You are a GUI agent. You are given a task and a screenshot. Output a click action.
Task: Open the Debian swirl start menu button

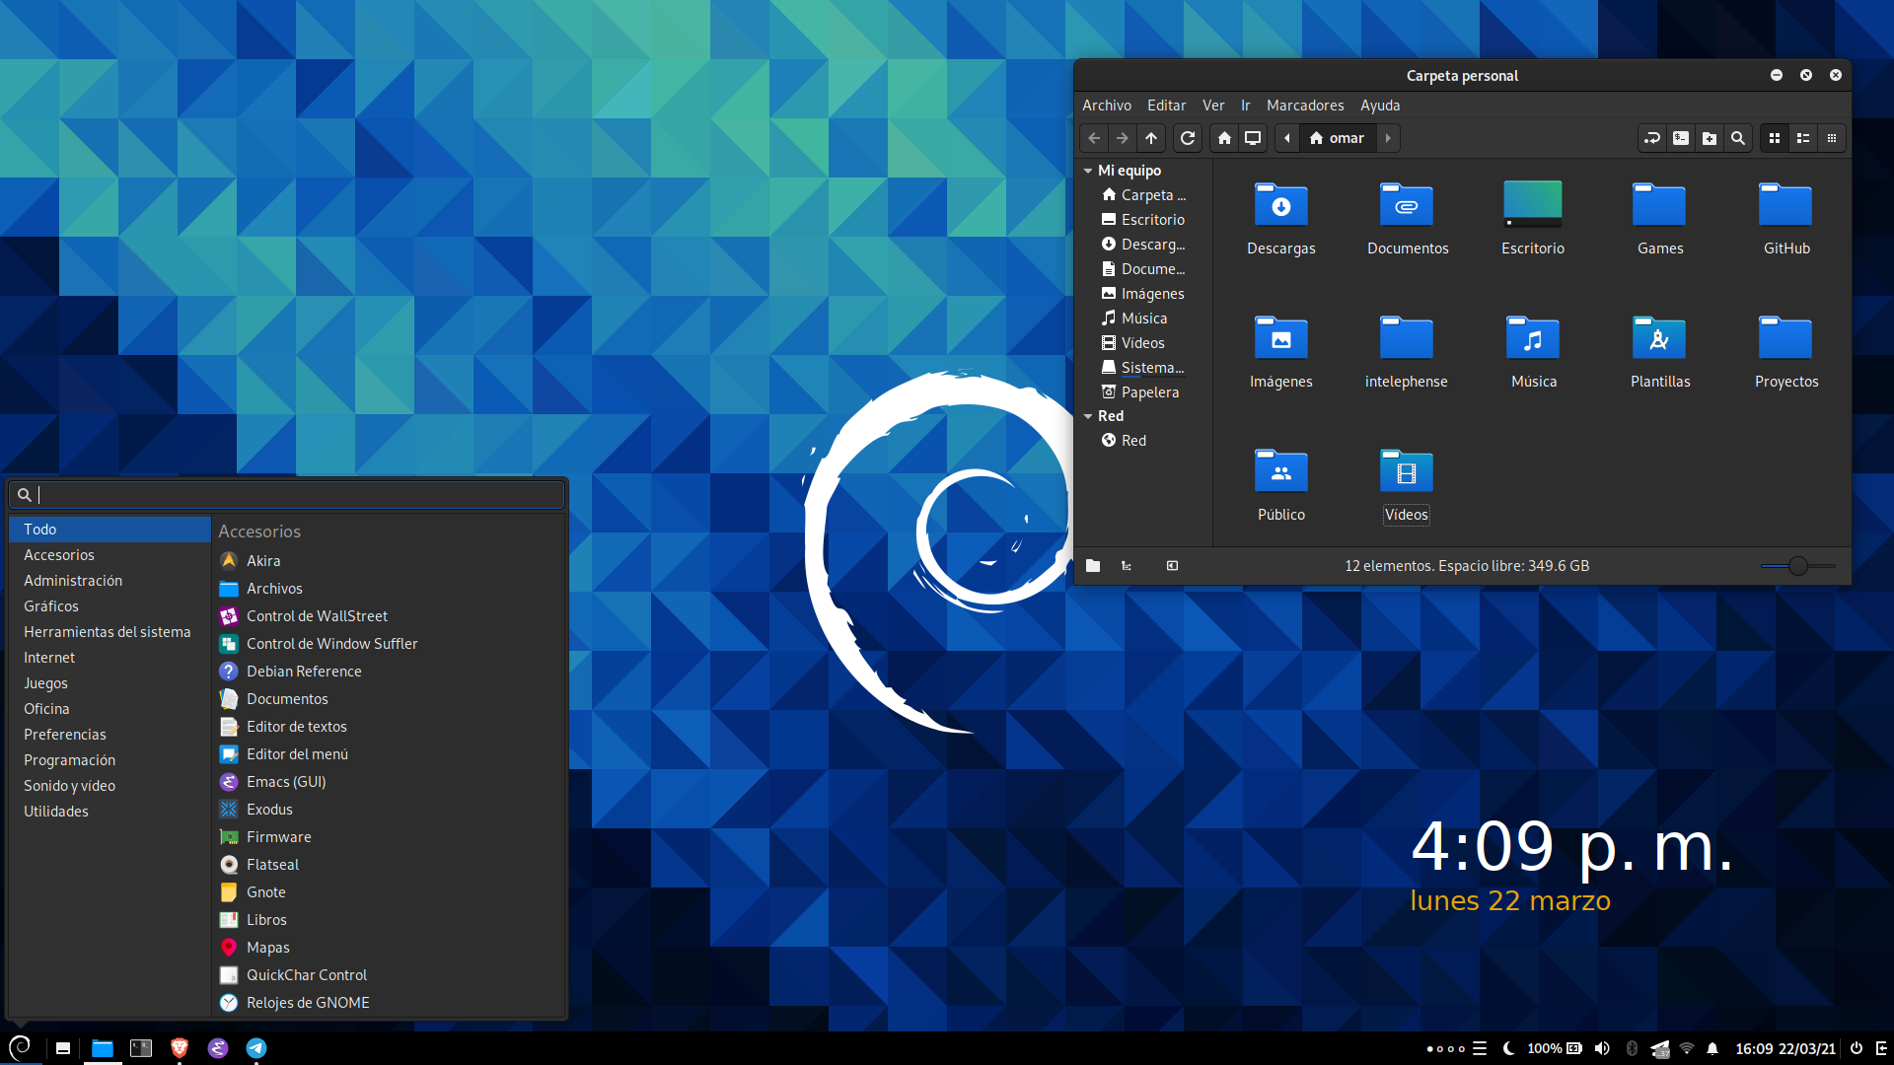coord(21,1047)
